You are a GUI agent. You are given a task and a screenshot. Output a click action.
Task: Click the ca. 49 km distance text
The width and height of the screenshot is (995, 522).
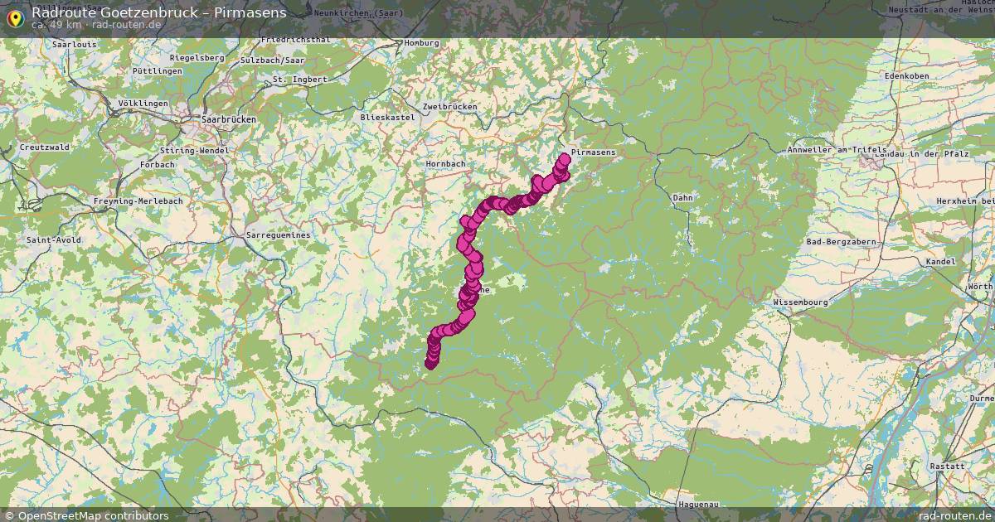(56, 25)
